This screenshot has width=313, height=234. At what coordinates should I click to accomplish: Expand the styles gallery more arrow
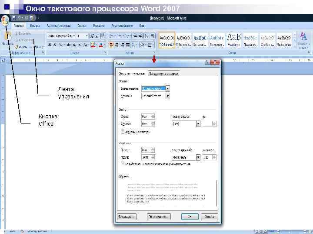(x=295, y=45)
